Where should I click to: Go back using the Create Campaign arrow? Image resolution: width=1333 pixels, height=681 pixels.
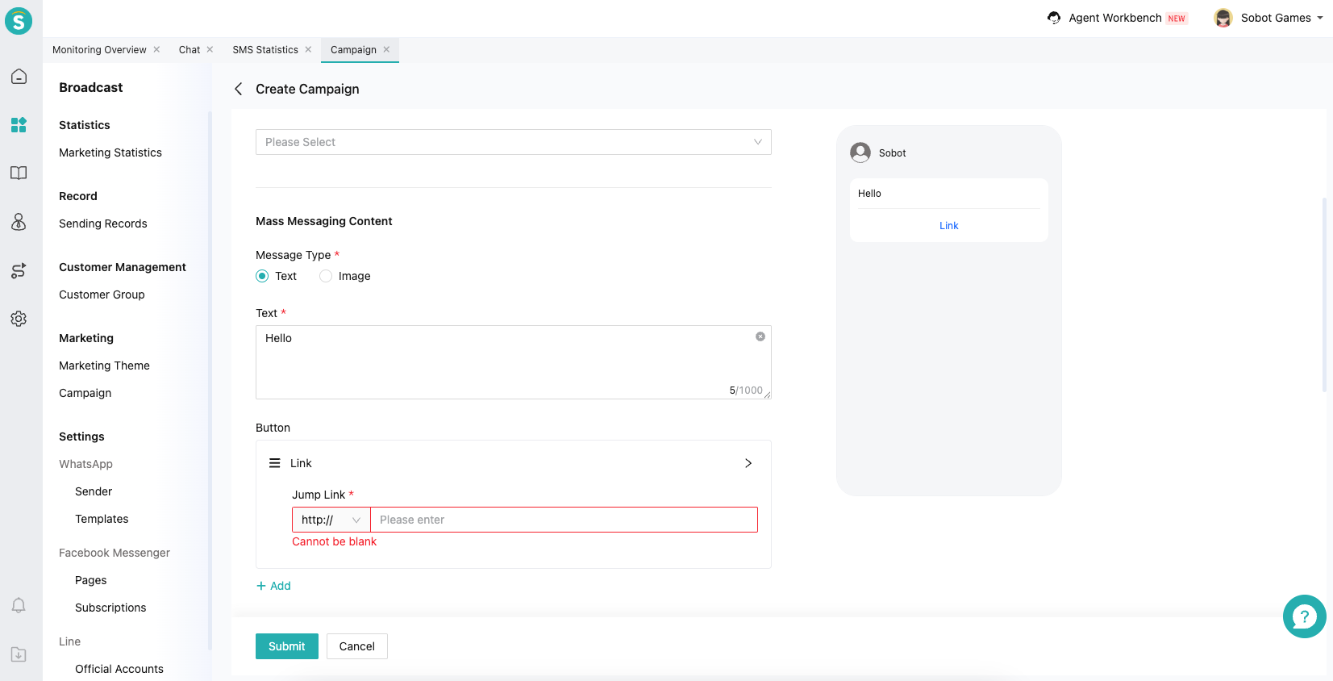tap(239, 89)
